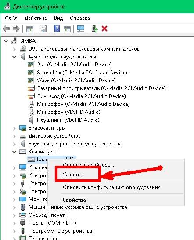194x240 pixels.
Task: Choose Удалить in the context menu
Action: pos(72,175)
